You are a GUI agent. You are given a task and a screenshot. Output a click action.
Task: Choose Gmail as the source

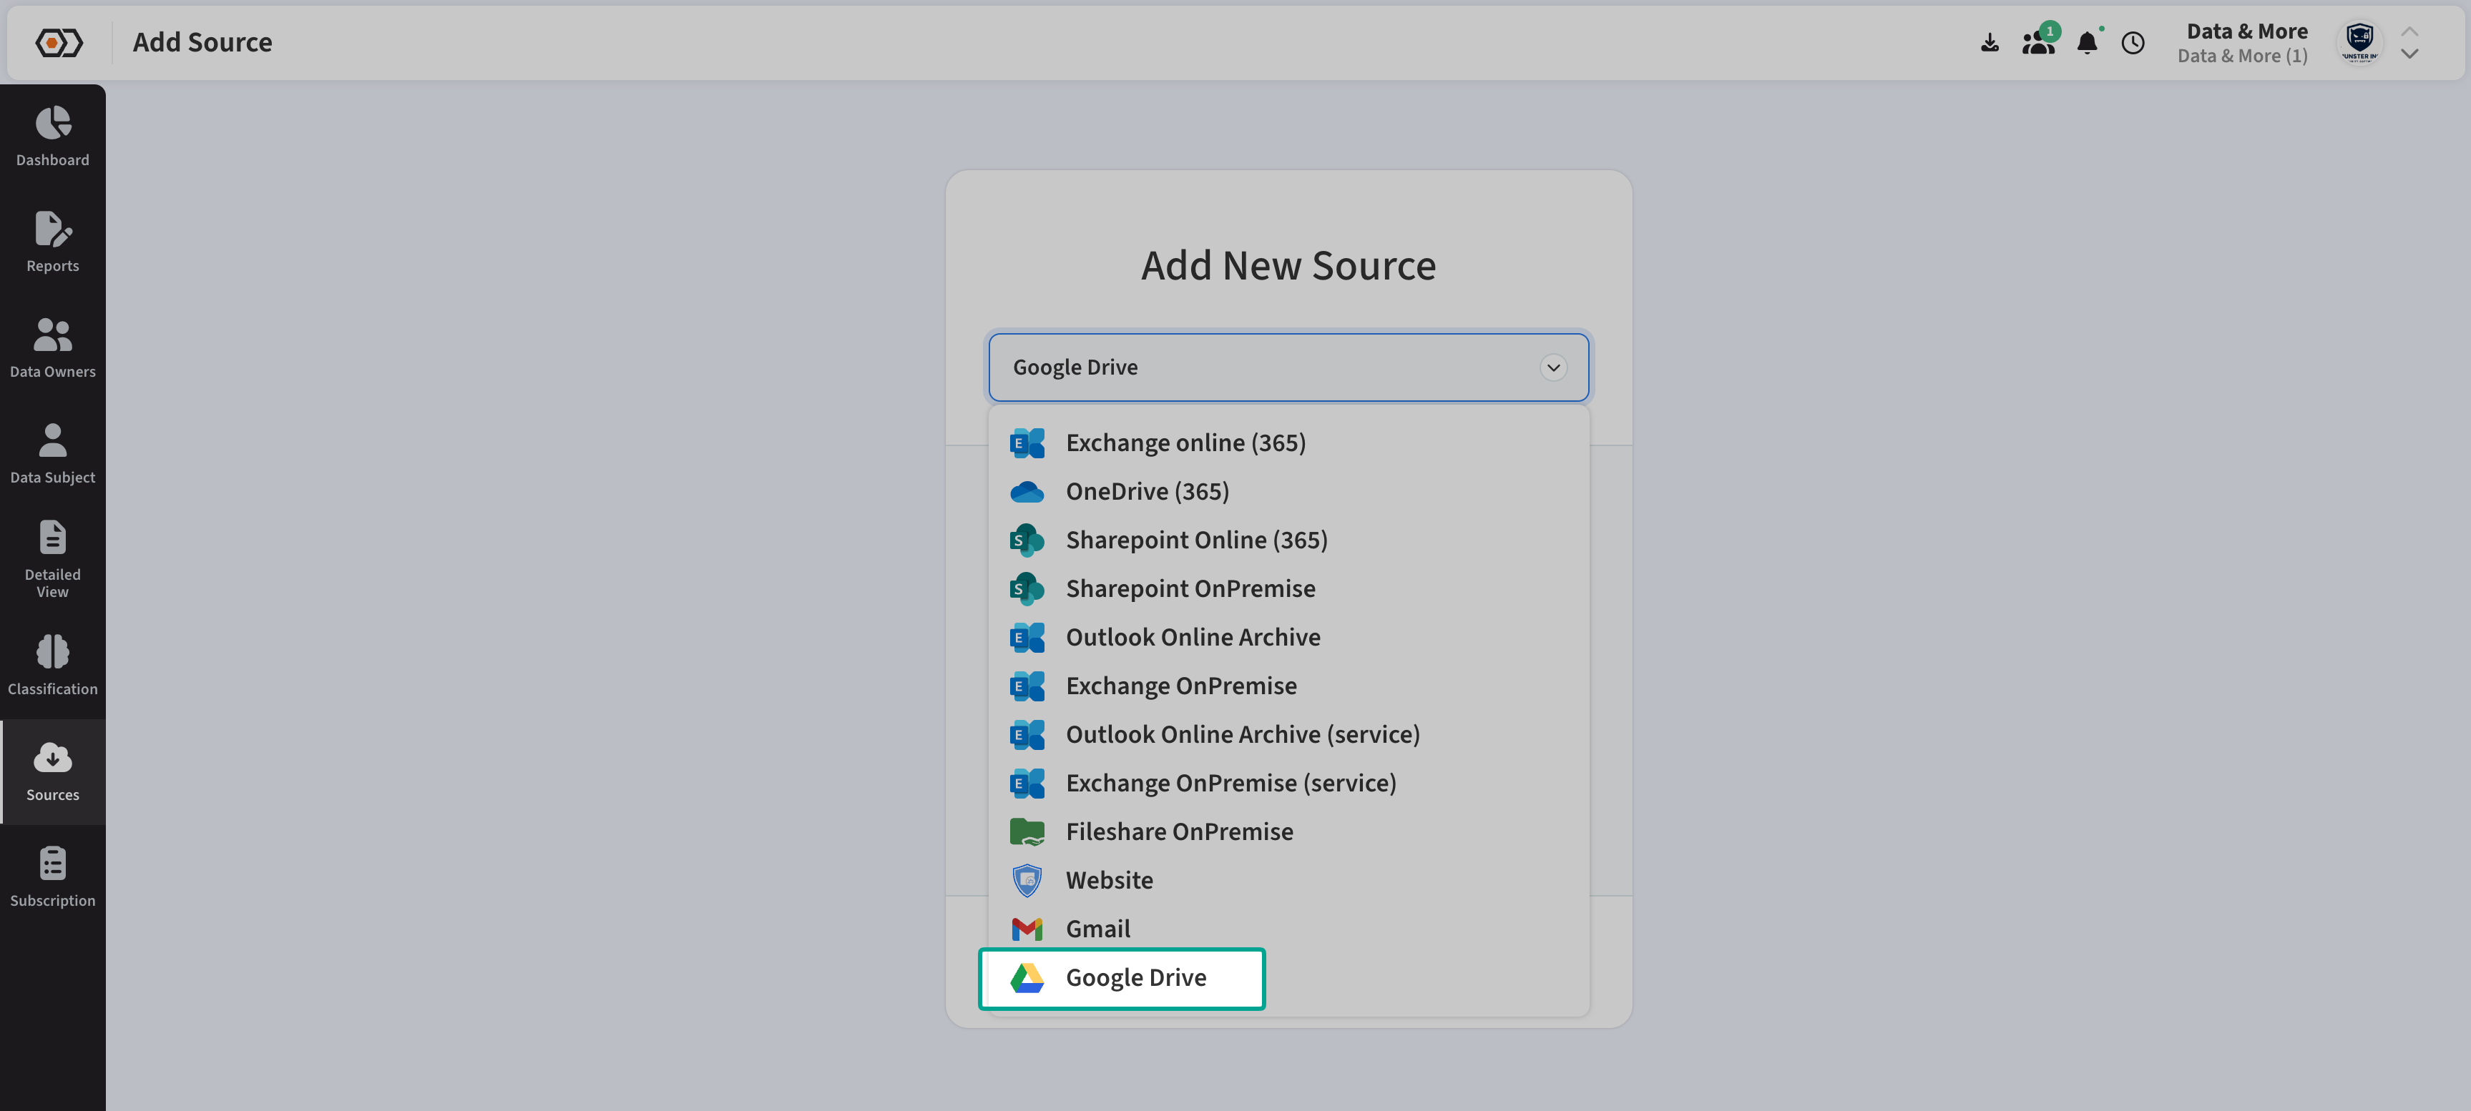click(x=1097, y=929)
